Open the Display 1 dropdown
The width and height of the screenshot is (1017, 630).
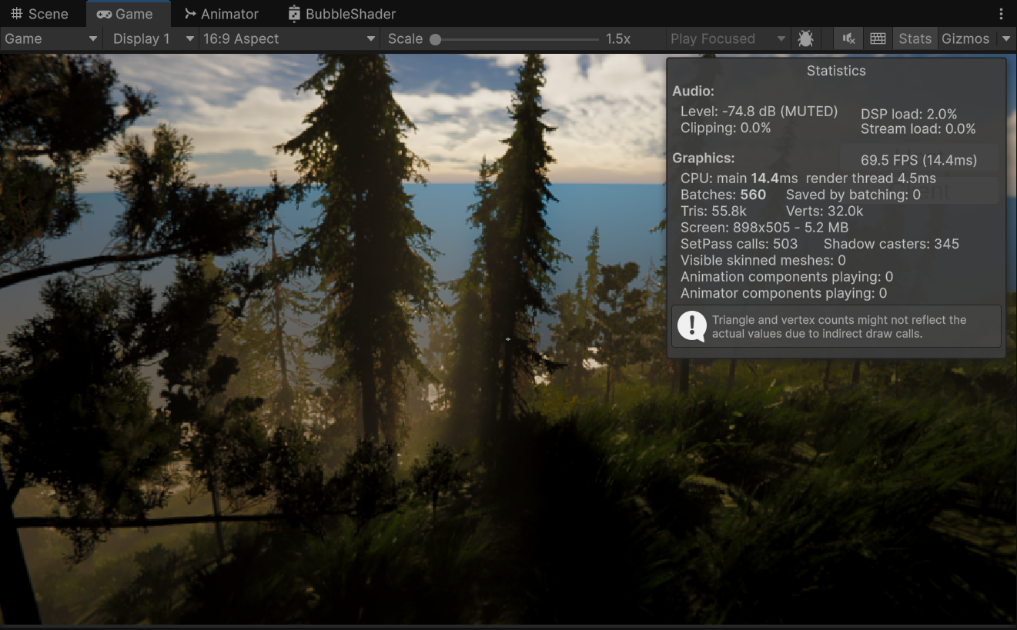point(150,38)
